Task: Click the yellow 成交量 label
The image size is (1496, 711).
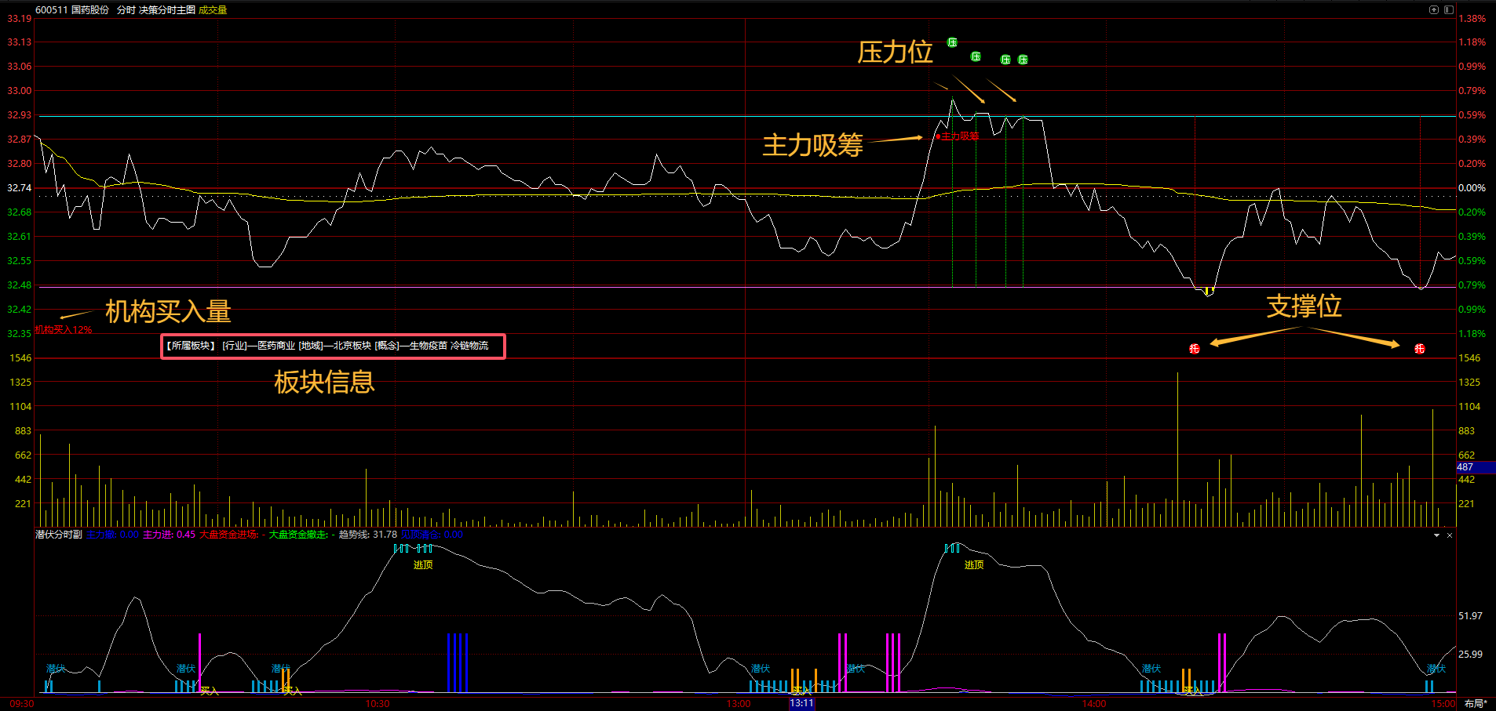Action: (x=213, y=10)
